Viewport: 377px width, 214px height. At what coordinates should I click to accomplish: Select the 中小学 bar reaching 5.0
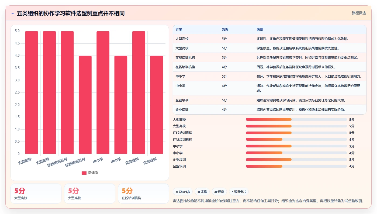pos(103,92)
